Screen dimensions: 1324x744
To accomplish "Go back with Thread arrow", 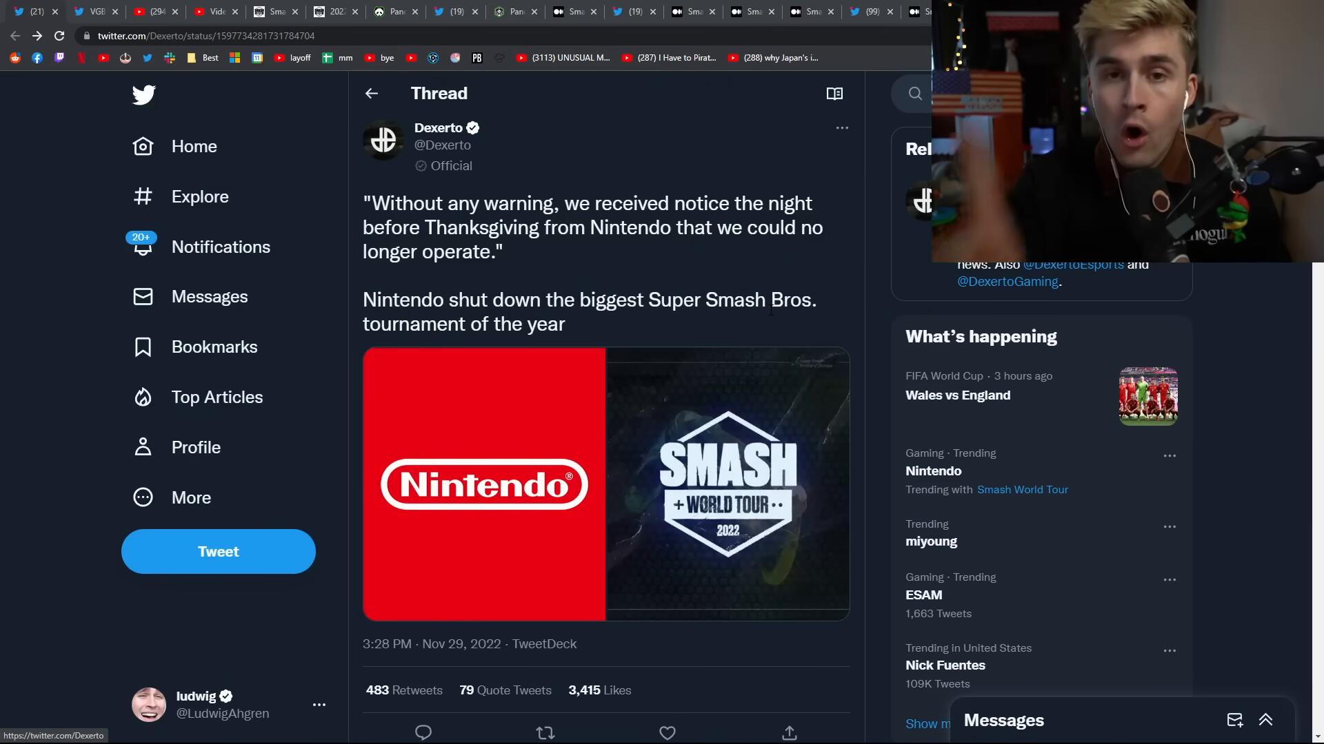I will click(x=372, y=94).
